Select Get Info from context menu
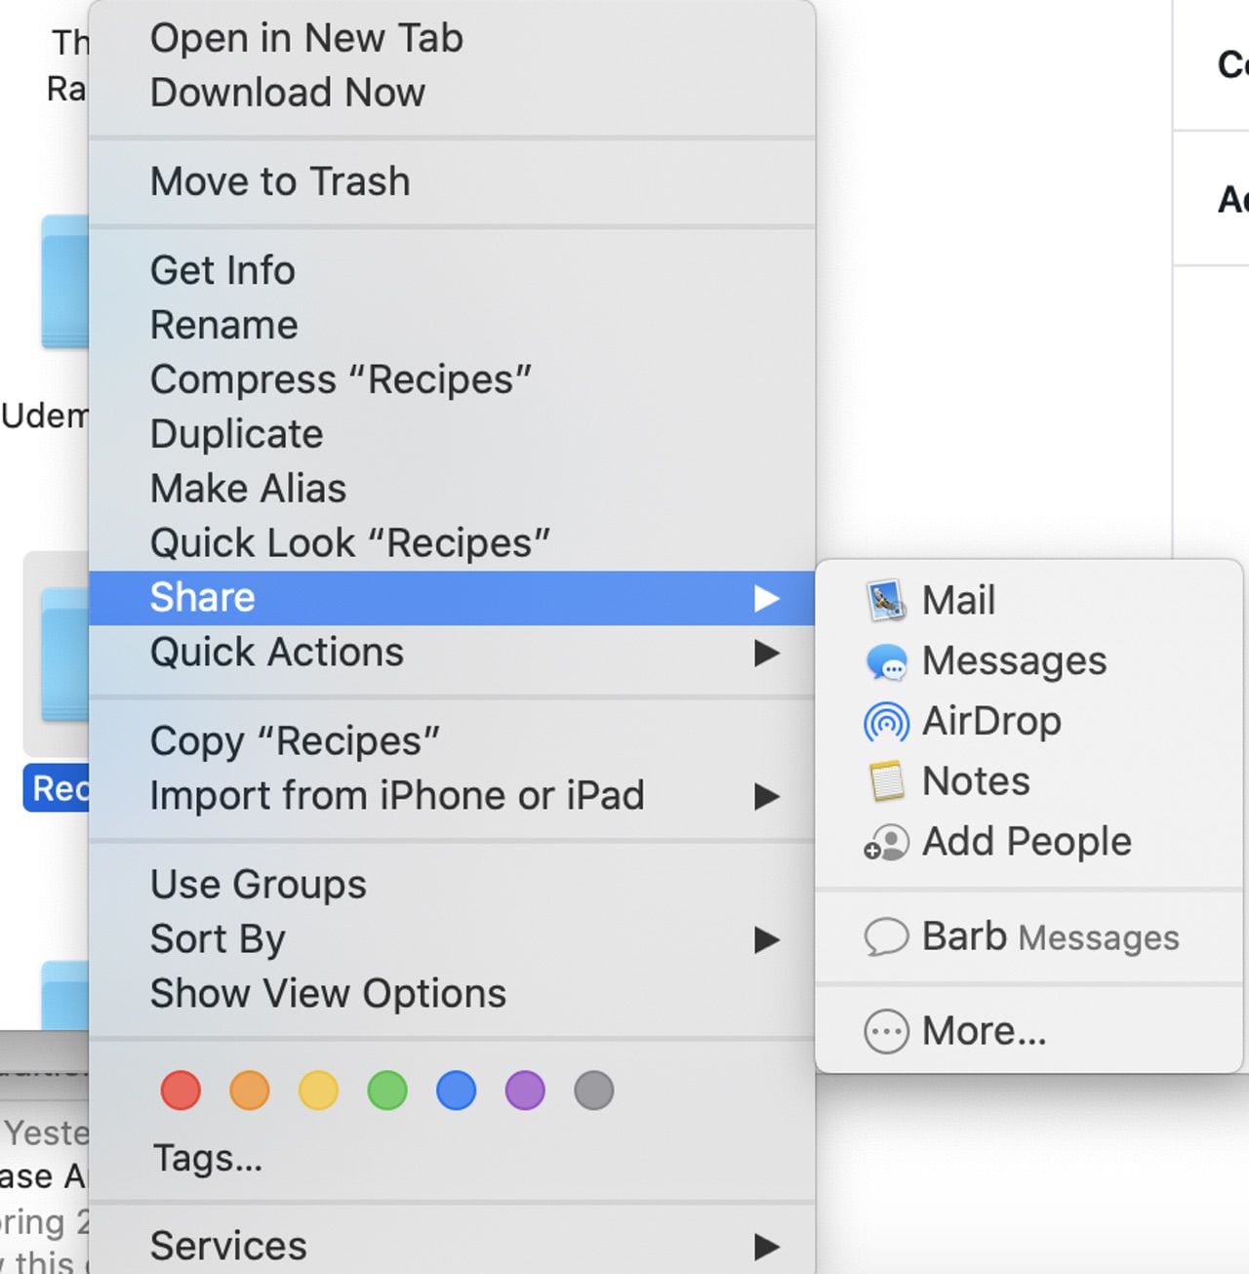 click(x=222, y=270)
